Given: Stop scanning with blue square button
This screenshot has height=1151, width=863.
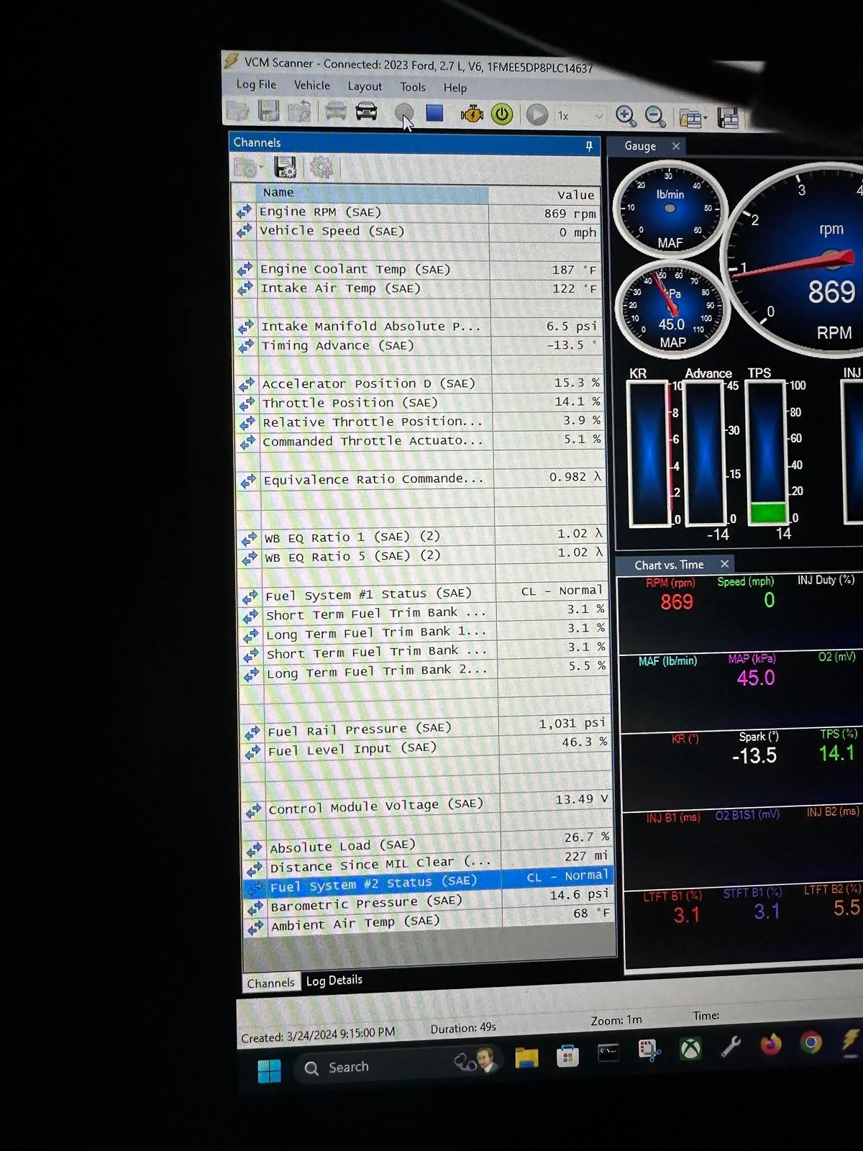Looking at the screenshot, I should 434,113.
